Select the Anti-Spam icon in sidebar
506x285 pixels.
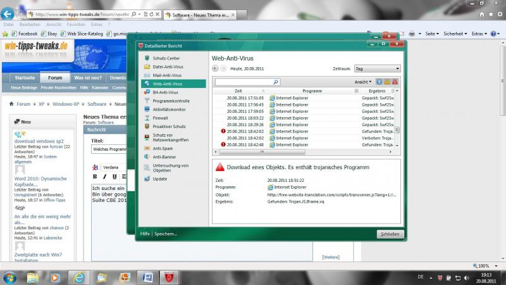point(147,148)
